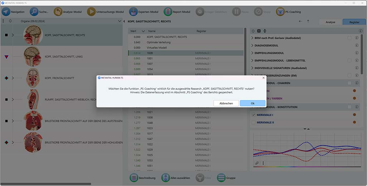This screenshot has width=367, height=186.
Task: Expand the EMPFEHLUNGSMODUL section
Action: 252,53
